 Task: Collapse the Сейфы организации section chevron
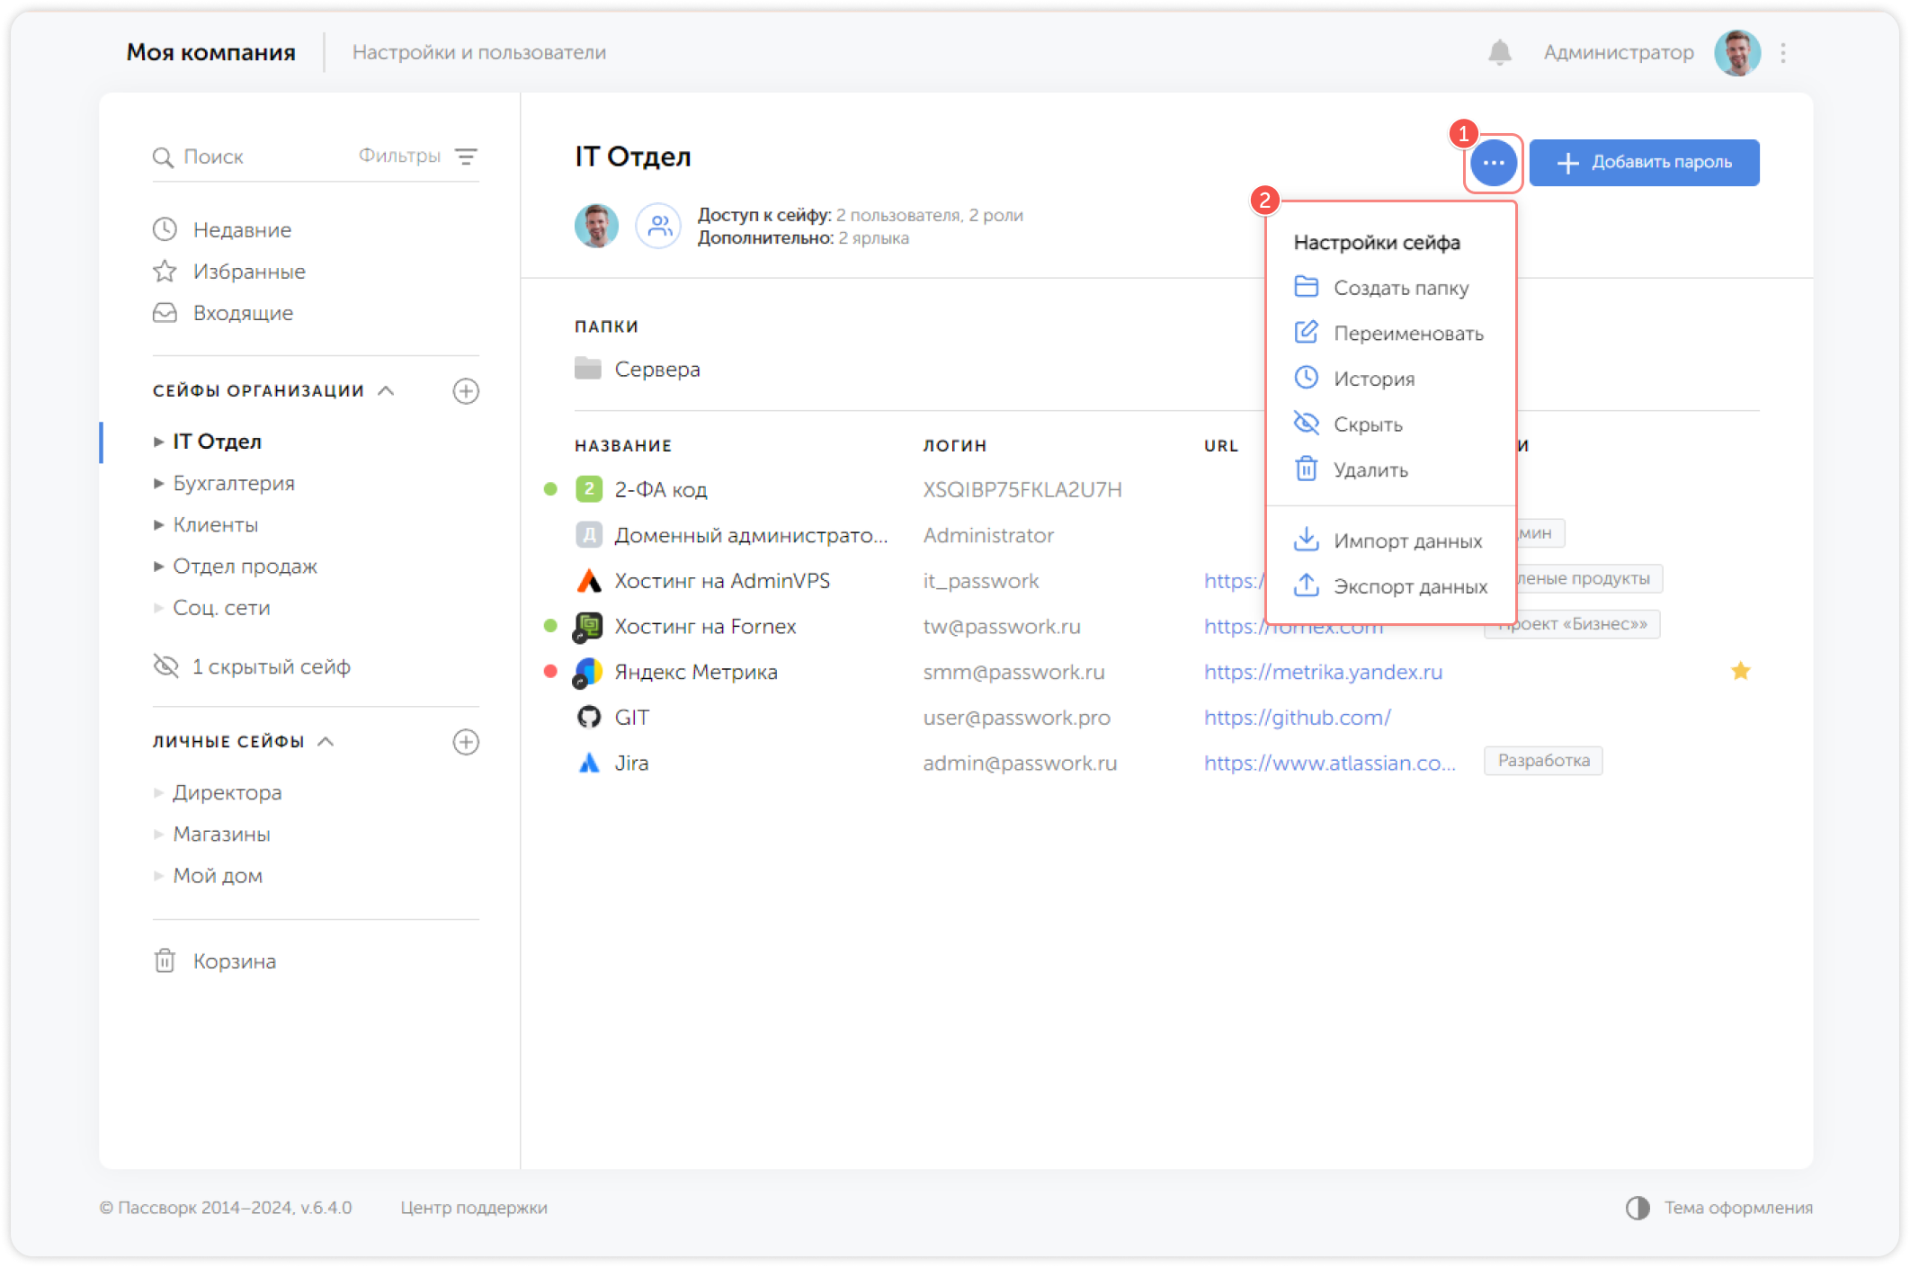click(387, 390)
